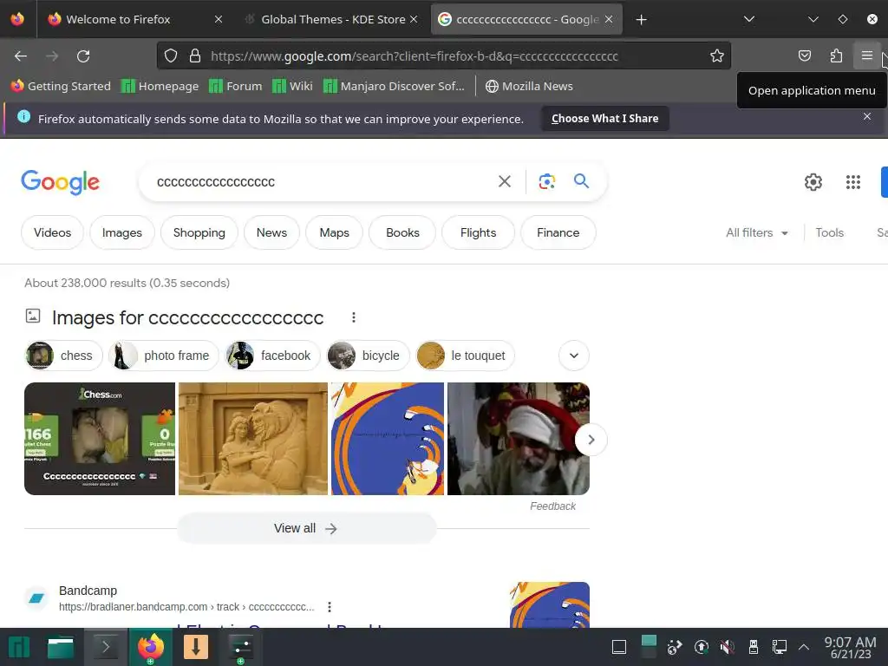Image resolution: width=888 pixels, height=666 pixels.
Task: Filter results by Finance
Action: [x=558, y=232]
